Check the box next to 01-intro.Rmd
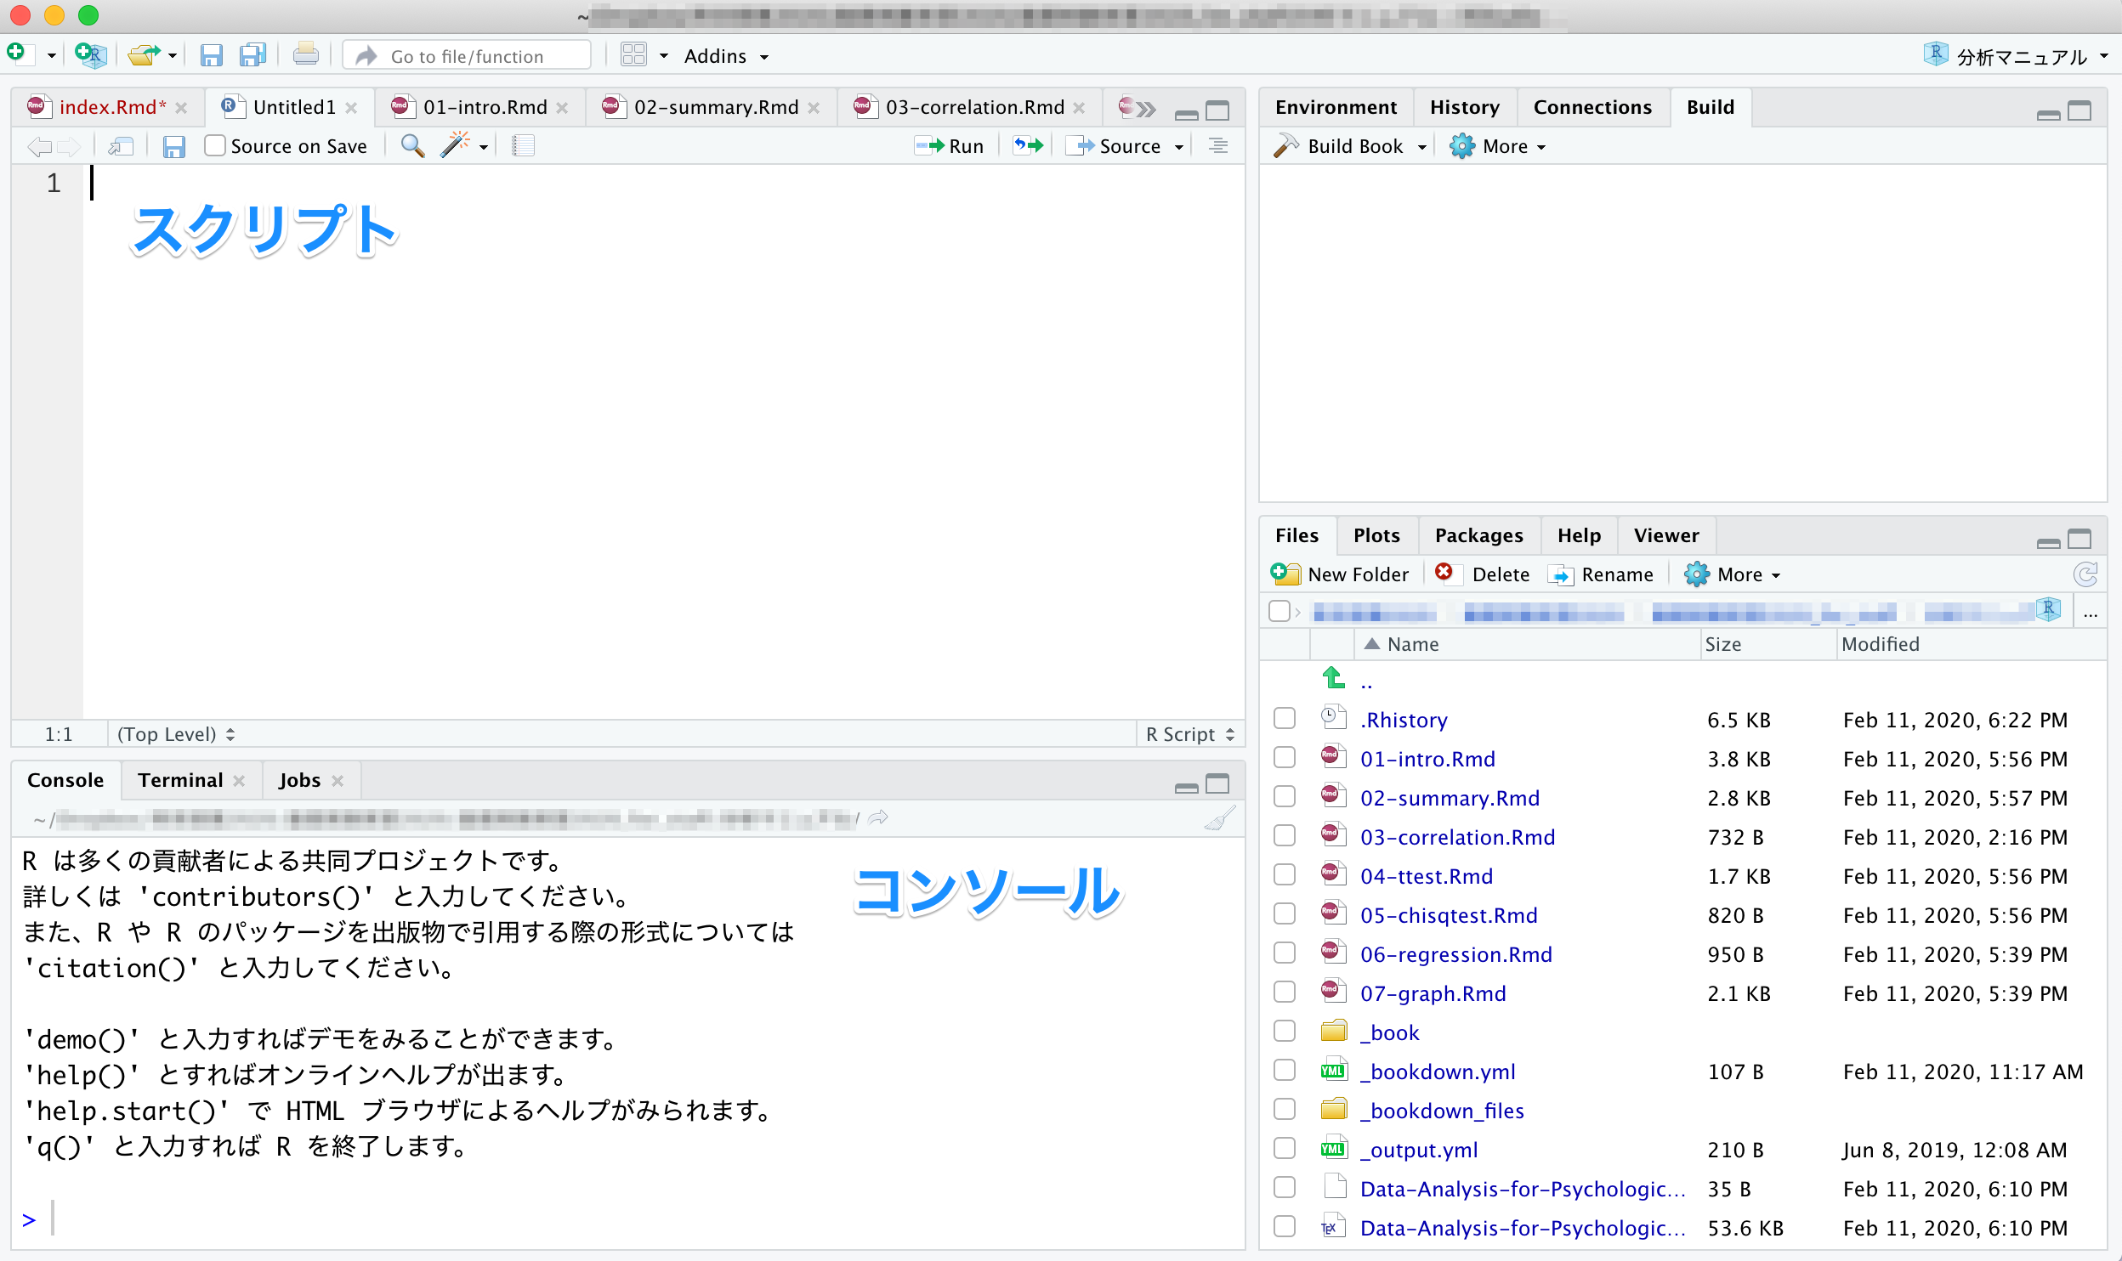Viewport: 2122px width, 1261px height. (x=1285, y=758)
